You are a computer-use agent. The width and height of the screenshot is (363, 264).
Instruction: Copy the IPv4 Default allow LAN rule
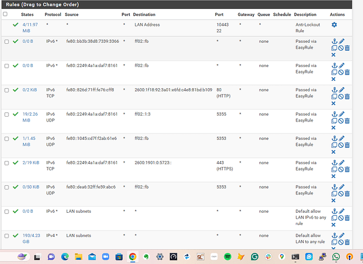334,242
